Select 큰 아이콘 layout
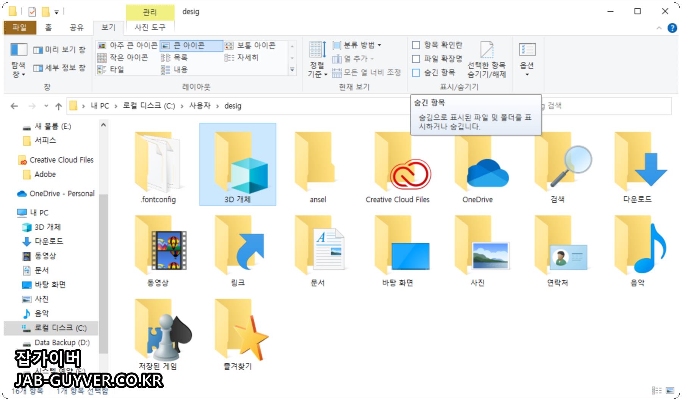 (191, 45)
